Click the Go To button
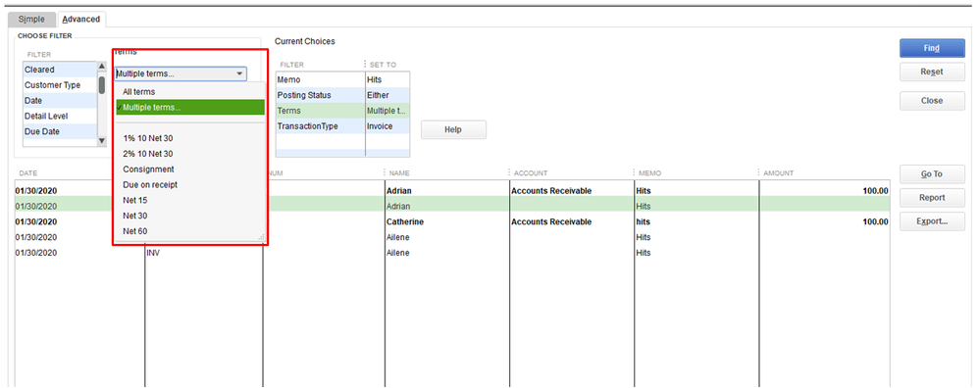 pos(932,174)
